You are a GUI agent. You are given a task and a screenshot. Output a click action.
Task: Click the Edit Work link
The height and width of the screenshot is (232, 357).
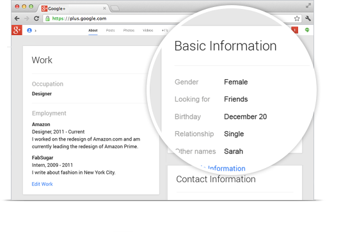[42, 184]
